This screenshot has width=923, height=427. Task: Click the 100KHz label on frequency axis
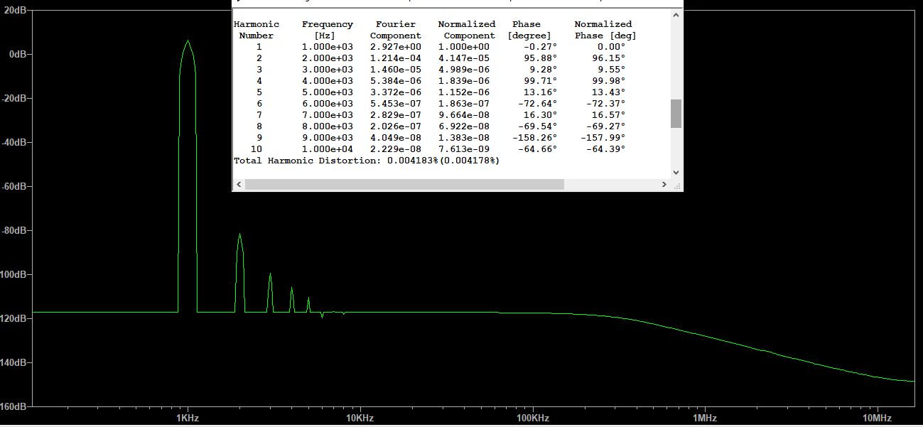[x=532, y=418]
